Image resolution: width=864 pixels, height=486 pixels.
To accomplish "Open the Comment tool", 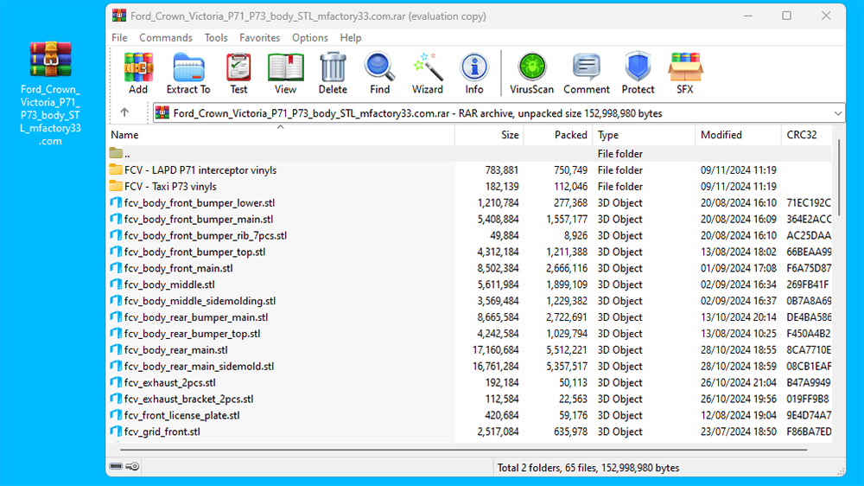I will coord(587,74).
